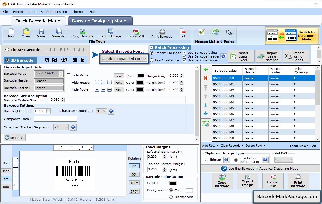Print Barcode from the File Tools toolbar
322x204 pixels.
point(162,33)
